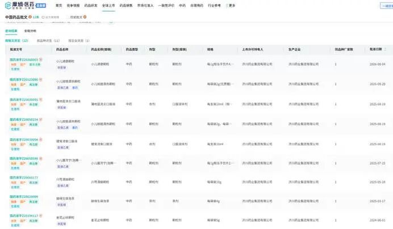Viewport: 393px width, 229px height.
Task: Select the 设为默认 option next to 12条
Action: [x=51, y=17]
